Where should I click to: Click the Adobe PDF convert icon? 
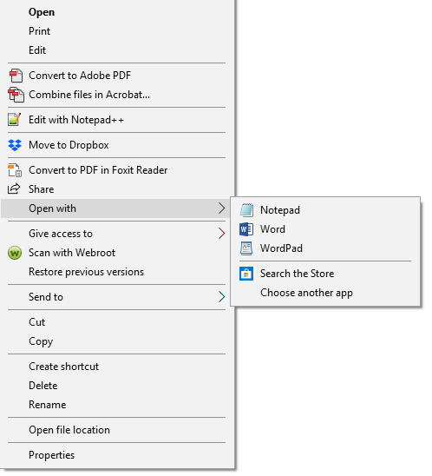coord(16,76)
